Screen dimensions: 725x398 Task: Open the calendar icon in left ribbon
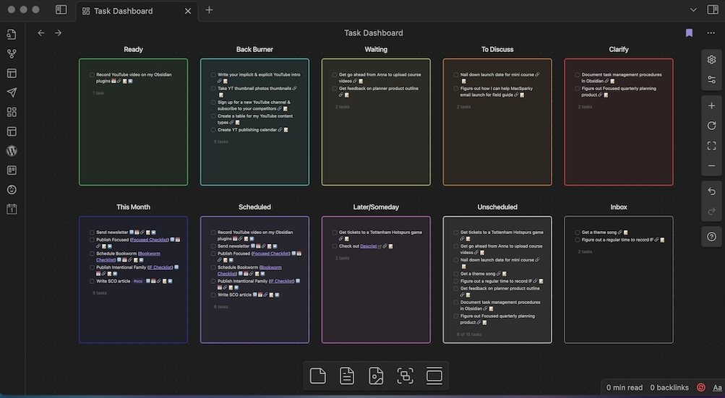click(12, 209)
